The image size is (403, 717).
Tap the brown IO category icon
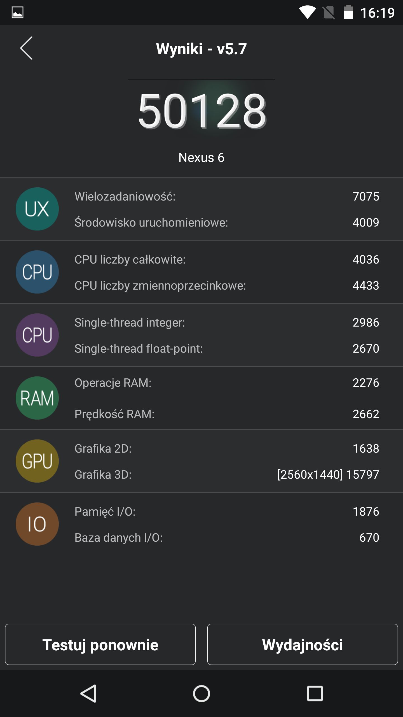click(x=37, y=524)
